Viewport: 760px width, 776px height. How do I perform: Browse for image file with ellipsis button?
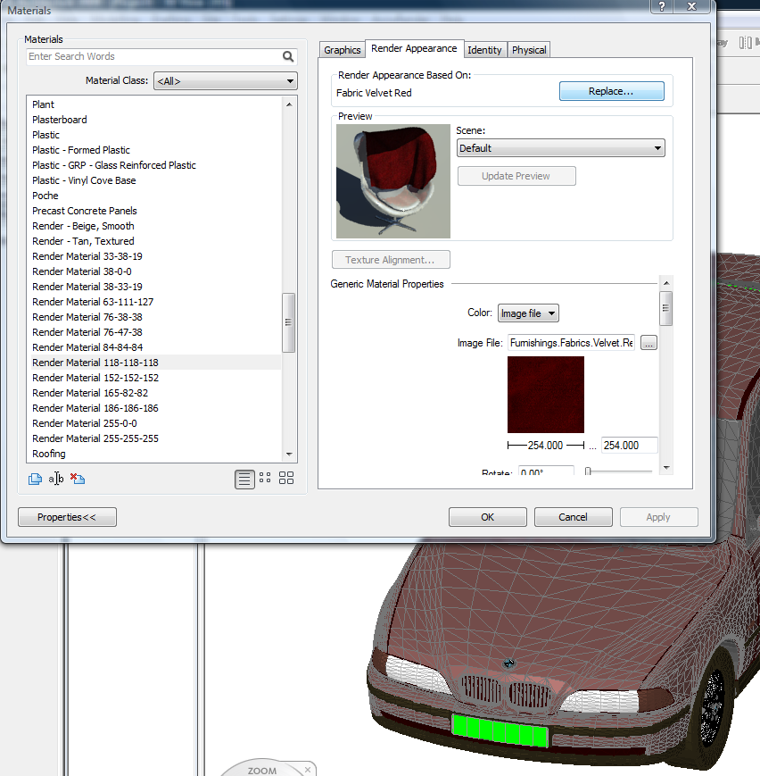point(648,343)
